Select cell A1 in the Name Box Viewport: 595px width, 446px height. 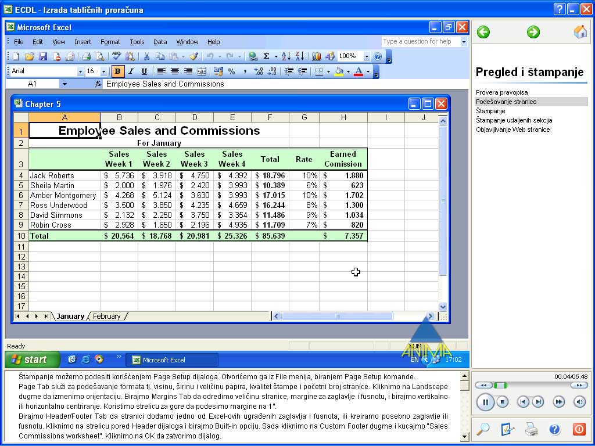(35, 83)
